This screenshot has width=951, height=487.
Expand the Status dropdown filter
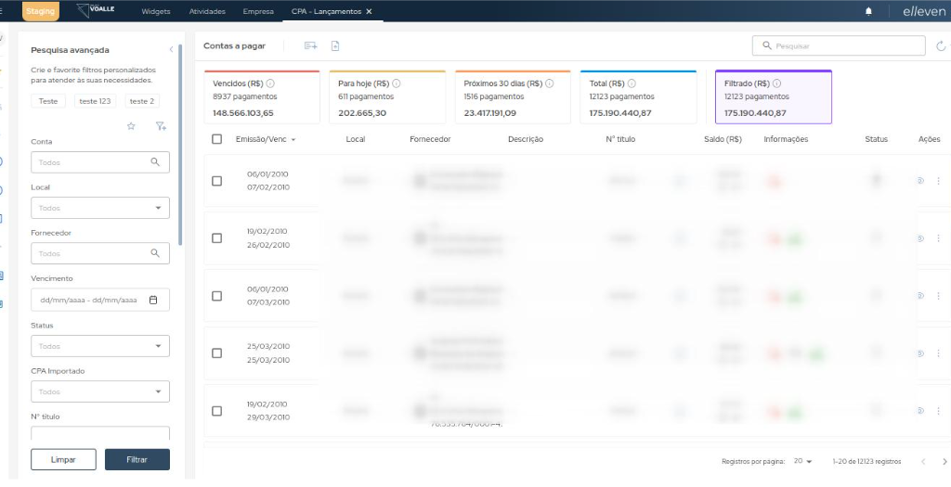[x=100, y=346]
